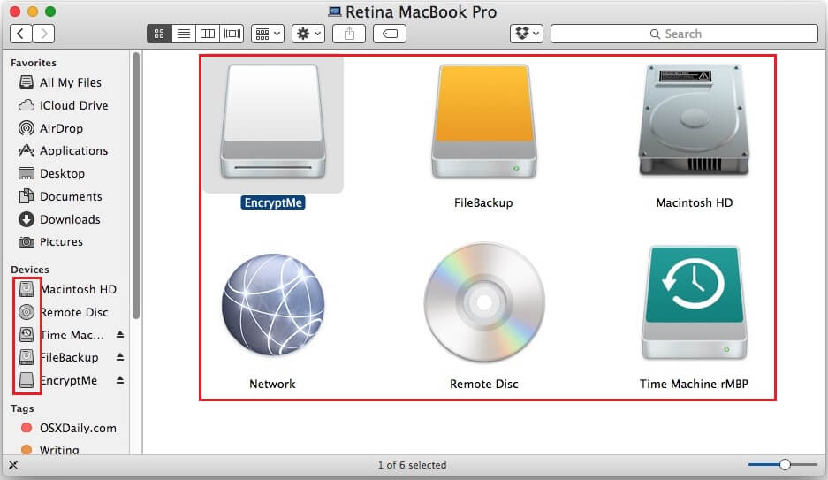
Task: Click the Edit Tags toolbar button
Action: pos(390,34)
